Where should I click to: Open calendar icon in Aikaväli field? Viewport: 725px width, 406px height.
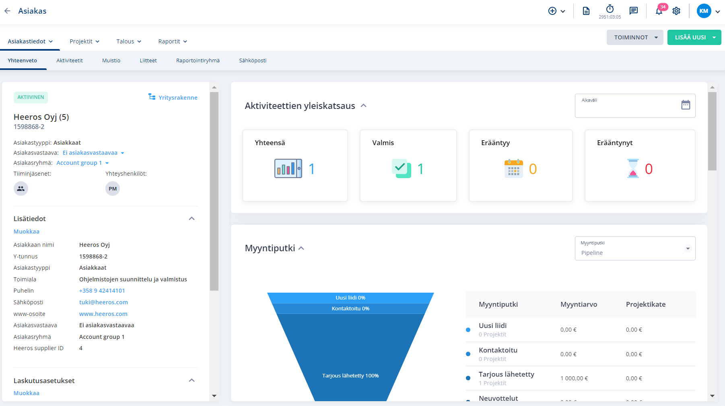(x=686, y=105)
